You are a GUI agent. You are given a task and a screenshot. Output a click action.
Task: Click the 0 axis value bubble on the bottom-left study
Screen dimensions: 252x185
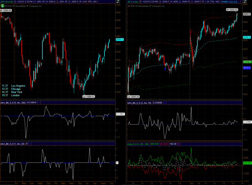point(117,162)
